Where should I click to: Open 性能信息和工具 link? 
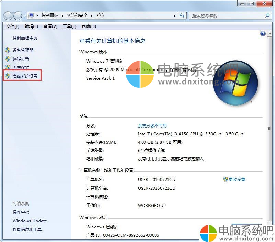pos(27,229)
